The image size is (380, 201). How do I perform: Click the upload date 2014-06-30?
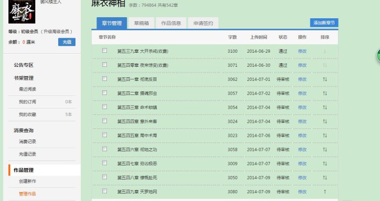tap(258, 65)
